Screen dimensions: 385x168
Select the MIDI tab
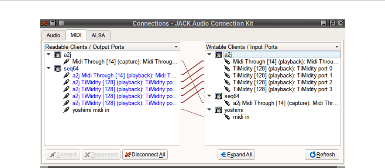pos(76,35)
